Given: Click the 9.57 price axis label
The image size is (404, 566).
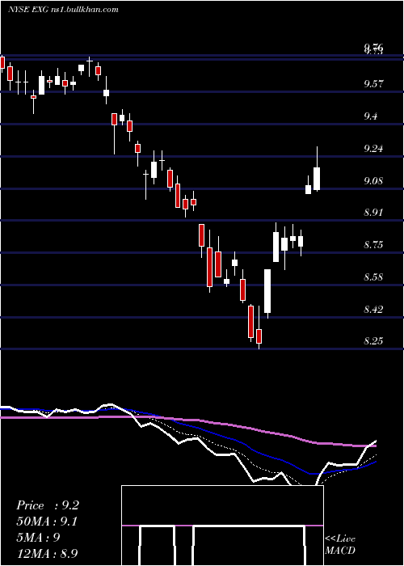Looking at the screenshot, I should tap(373, 84).
